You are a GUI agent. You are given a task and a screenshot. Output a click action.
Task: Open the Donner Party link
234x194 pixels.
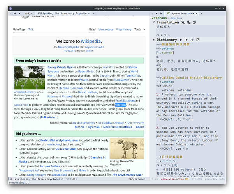[135, 122]
